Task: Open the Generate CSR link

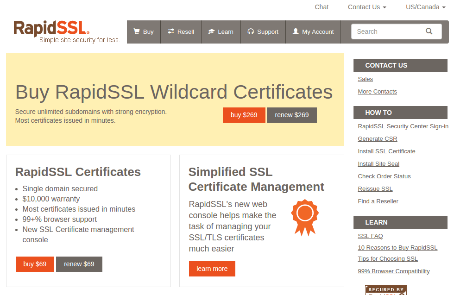Action: tap(377, 138)
